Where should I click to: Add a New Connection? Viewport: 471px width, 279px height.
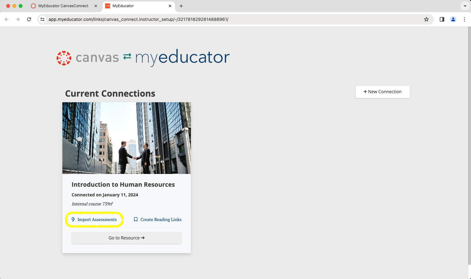click(382, 92)
